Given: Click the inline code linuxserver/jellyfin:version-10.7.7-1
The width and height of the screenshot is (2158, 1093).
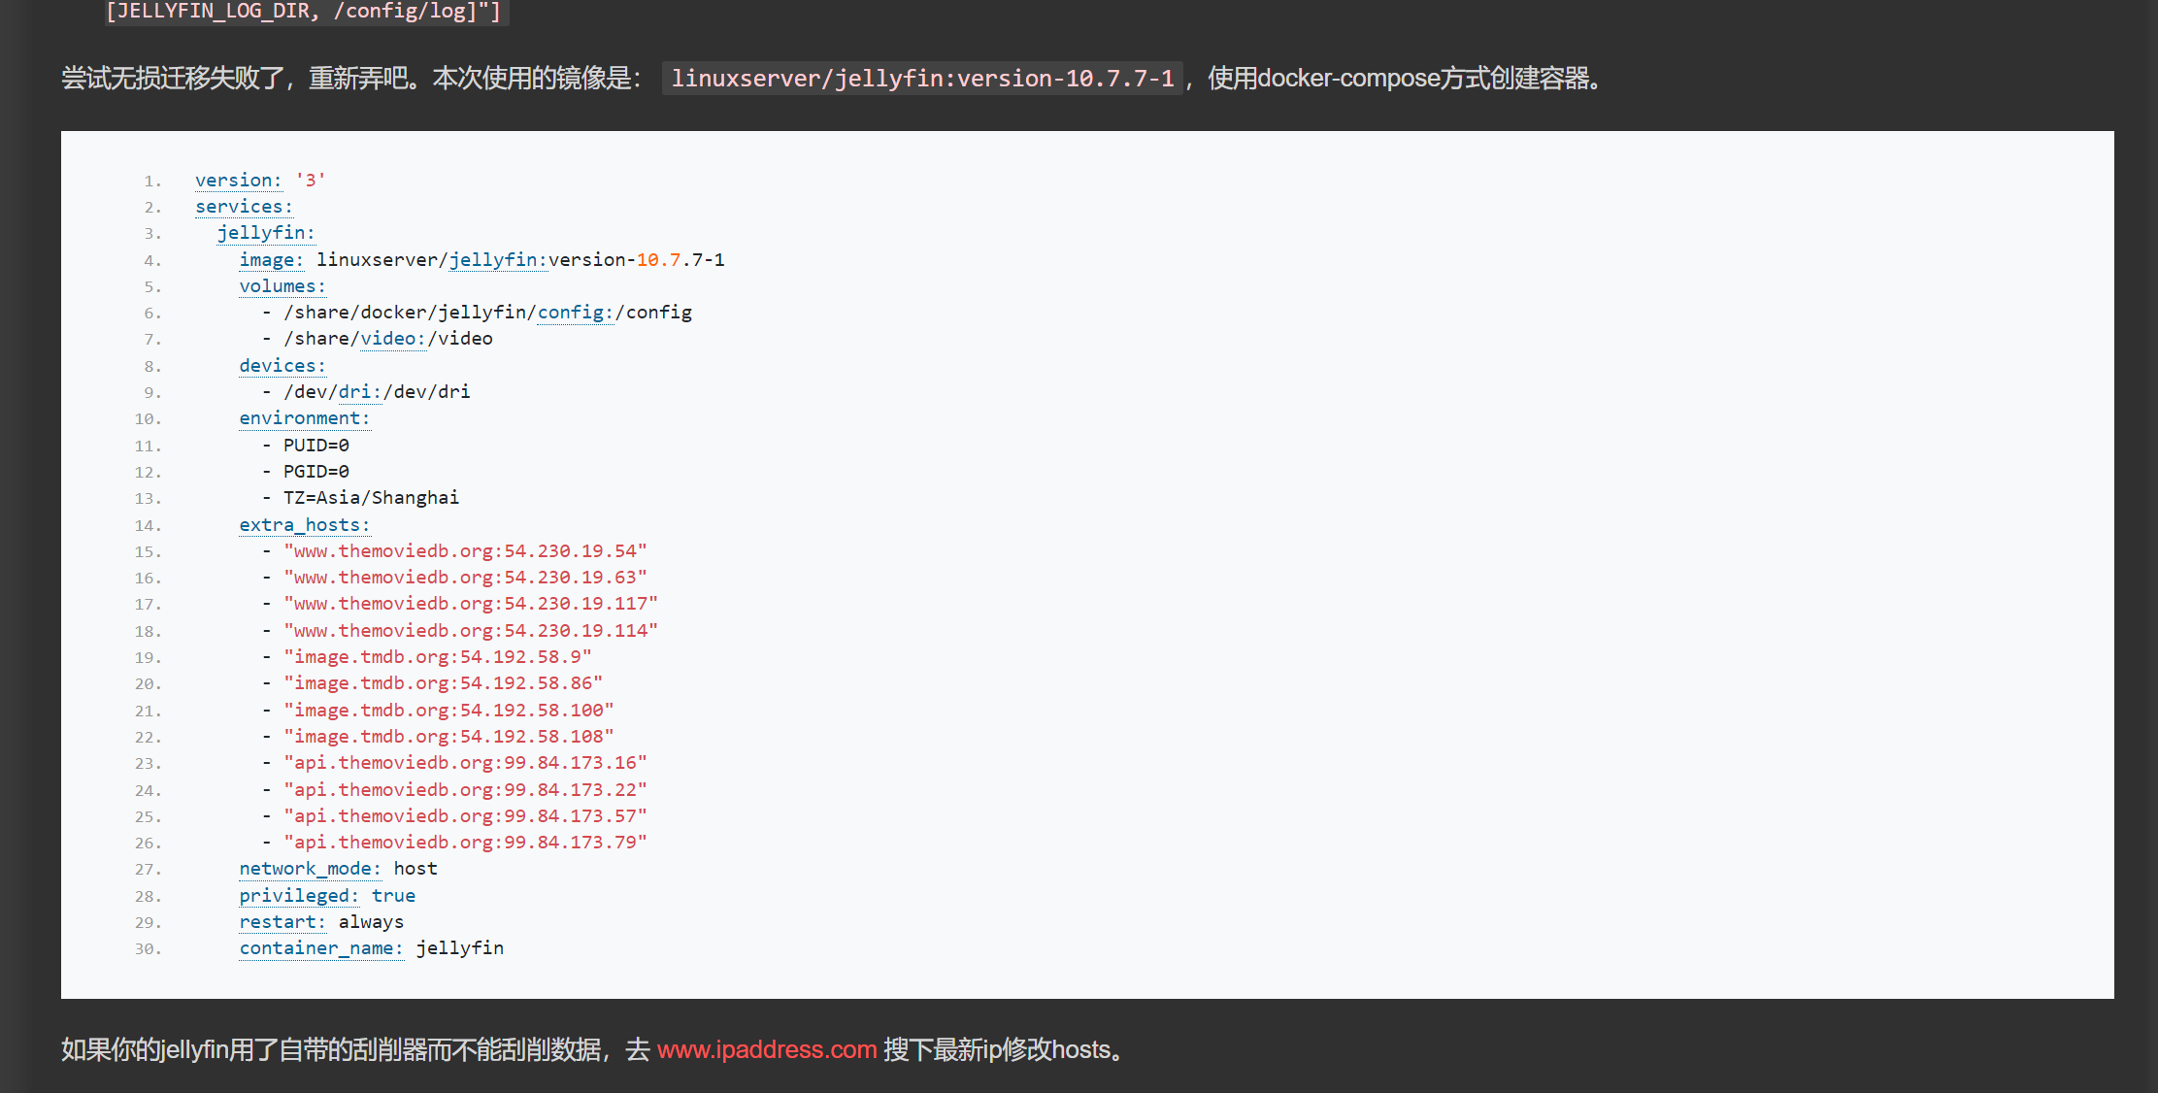Looking at the screenshot, I should (x=922, y=78).
